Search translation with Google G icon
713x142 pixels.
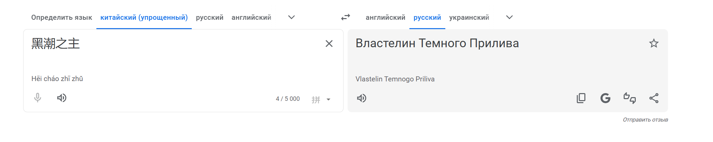pyautogui.click(x=605, y=98)
